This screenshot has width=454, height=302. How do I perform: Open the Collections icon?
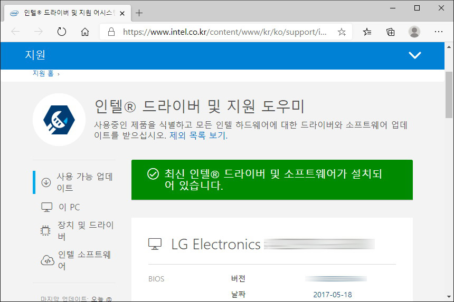pos(390,32)
